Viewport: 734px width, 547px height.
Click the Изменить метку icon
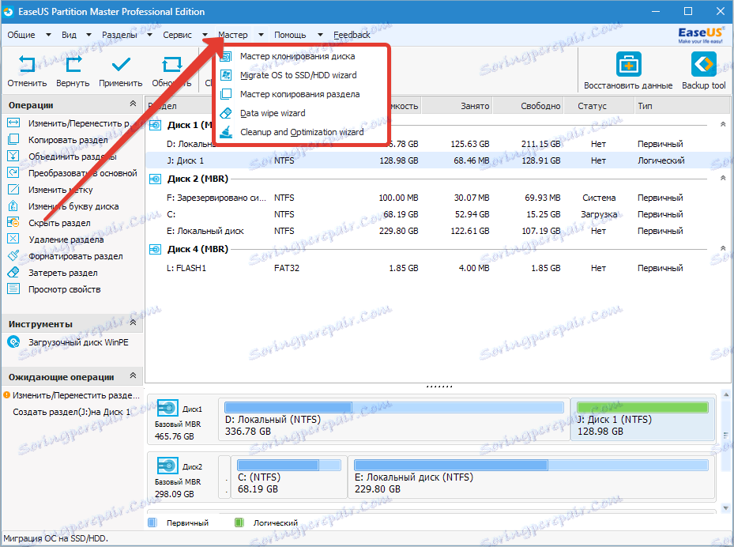click(13, 190)
